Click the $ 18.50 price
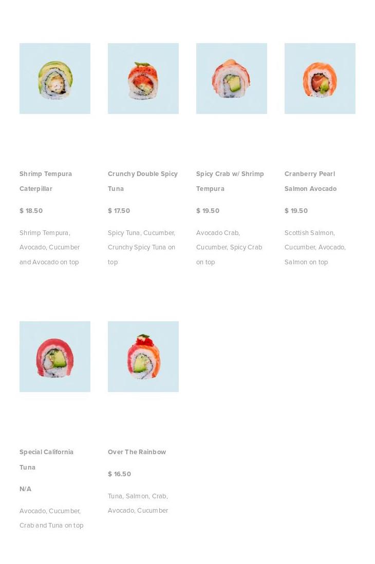 tap(31, 211)
